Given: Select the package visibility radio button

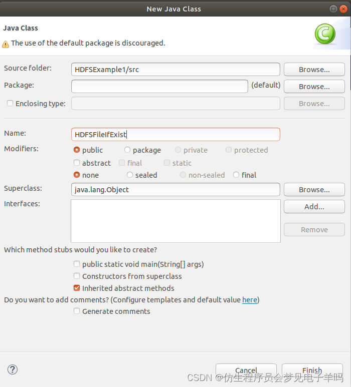Looking at the screenshot, I should click(x=127, y=150).
